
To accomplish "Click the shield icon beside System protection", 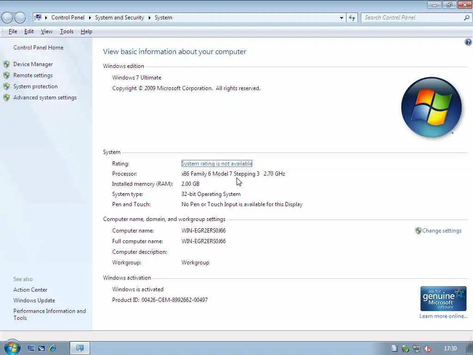I will click(x=6, y=86).
